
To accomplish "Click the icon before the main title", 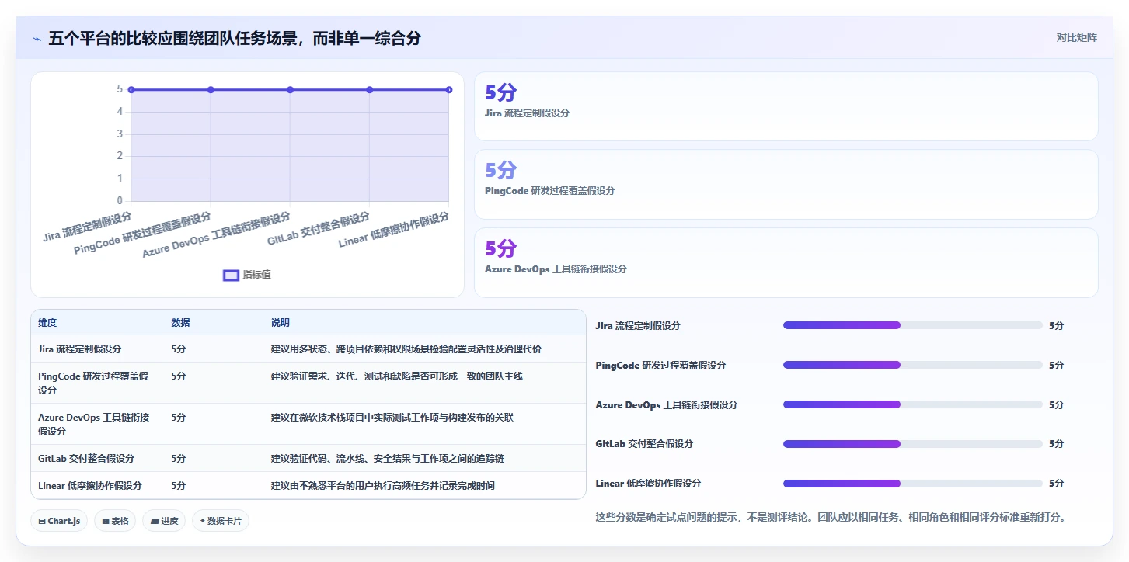I will (37, 38).
